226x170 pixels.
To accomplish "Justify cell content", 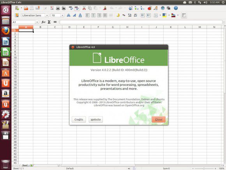I will [105, 15].
